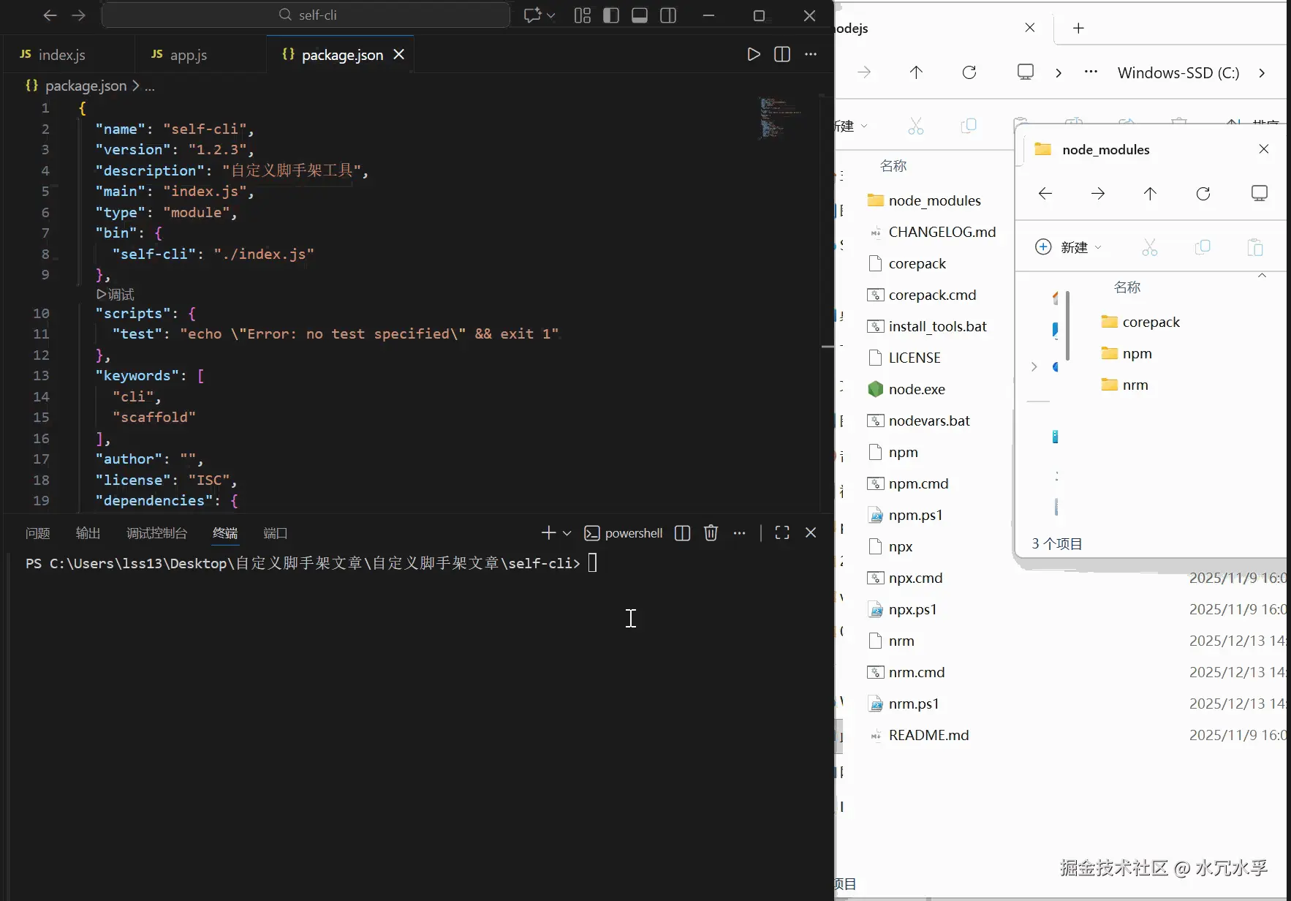Viewport: 1291px width, 901px height.
Task: Click the 调试 debug link above scripts
Action: [x=116, y=294]
